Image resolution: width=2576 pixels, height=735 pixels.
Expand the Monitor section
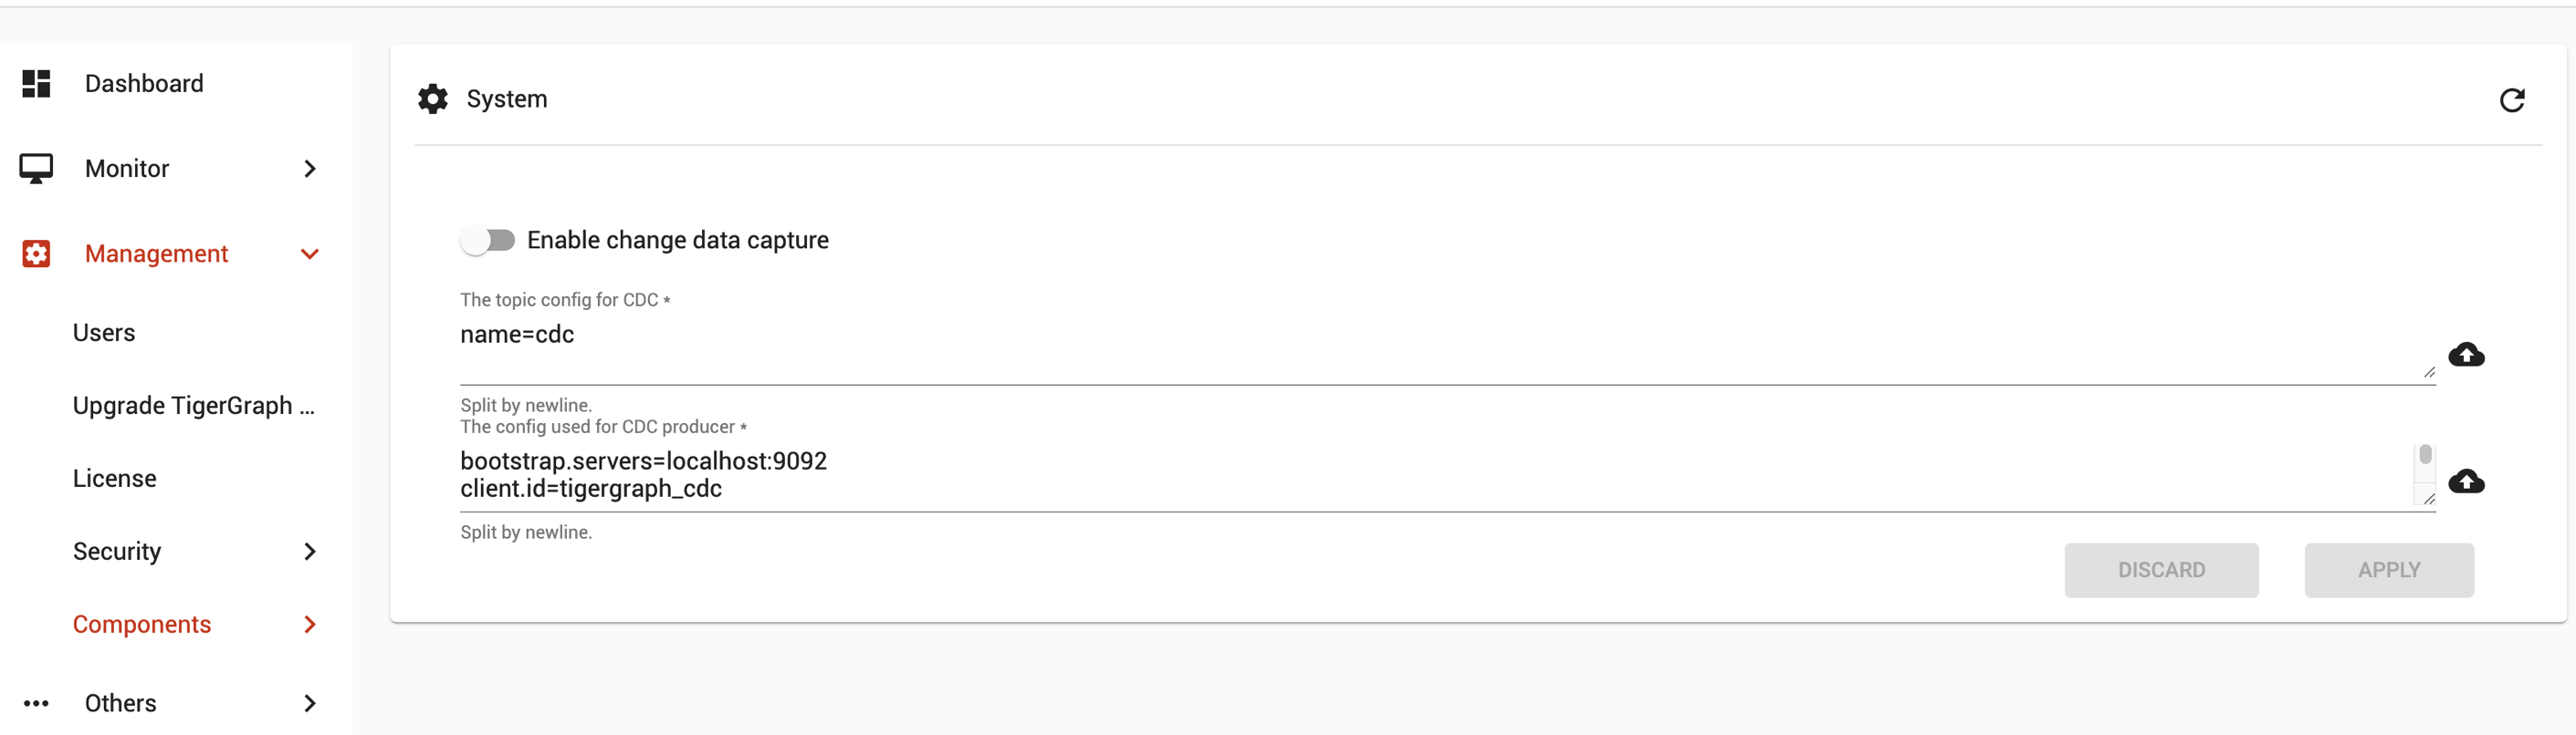[x=310, y=168]
